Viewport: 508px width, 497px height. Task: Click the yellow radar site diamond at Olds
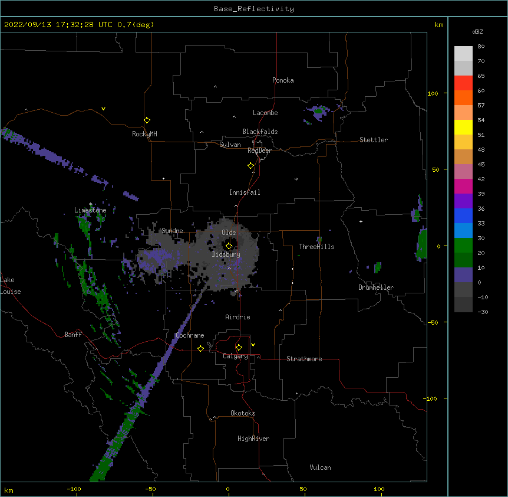(229, 246)
